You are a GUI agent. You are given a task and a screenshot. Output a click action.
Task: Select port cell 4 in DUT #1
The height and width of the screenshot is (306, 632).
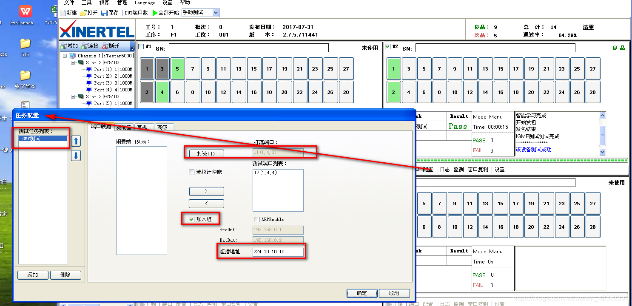[x=162, y=92]
